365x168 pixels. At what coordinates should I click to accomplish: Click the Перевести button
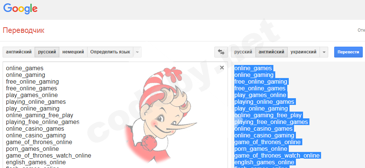tap(348, 52)
